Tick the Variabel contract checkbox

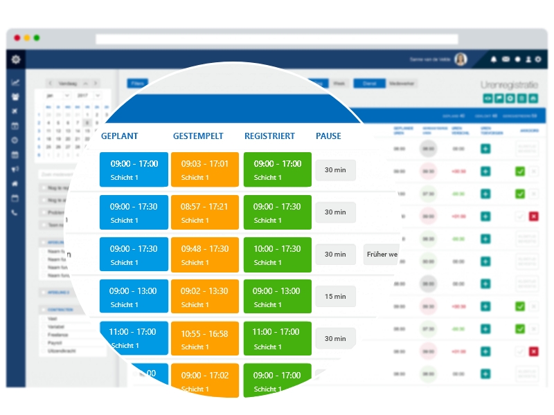(44, 326)
